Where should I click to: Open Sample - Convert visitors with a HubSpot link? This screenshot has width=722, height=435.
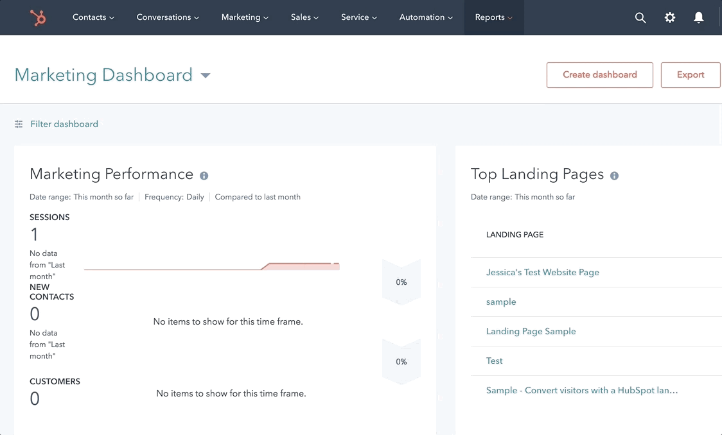click(582, 390)
